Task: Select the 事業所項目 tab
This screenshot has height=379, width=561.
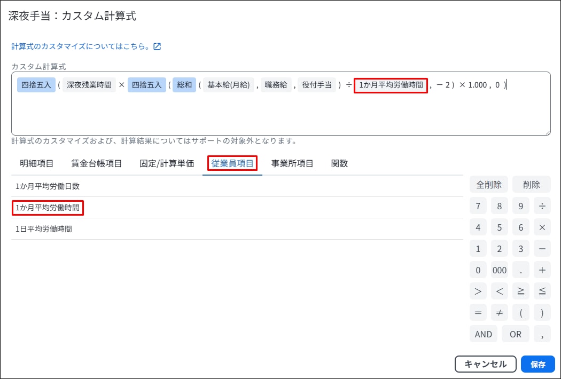Action: tap(292, 163)
